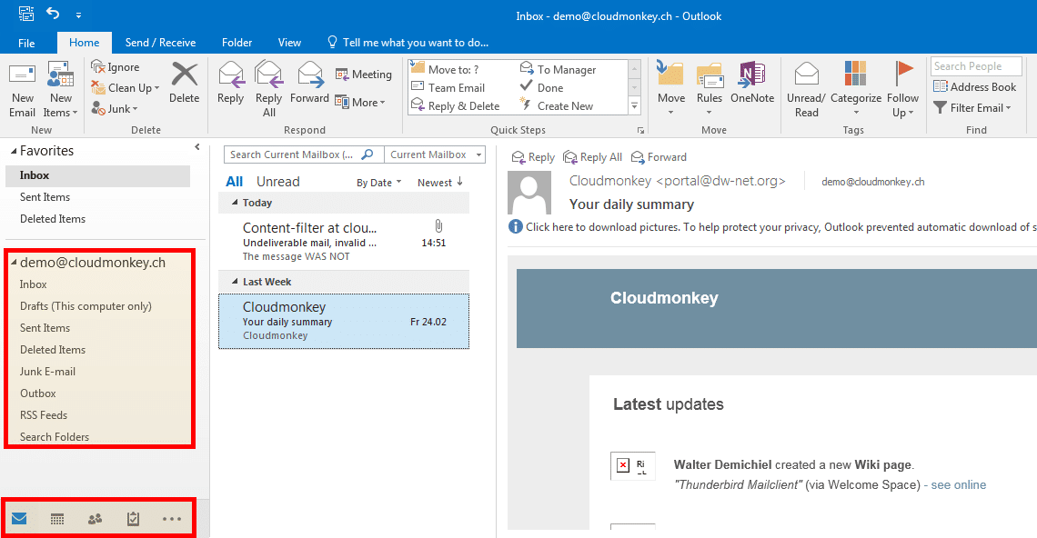Collapse the Today message group
The width and height of the screenshot is (1037, 538).
235,203
